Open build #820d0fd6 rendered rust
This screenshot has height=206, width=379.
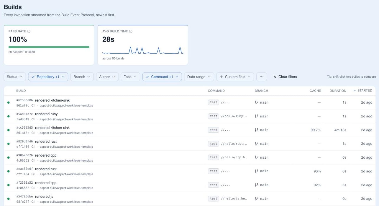[x=190, y=144]
